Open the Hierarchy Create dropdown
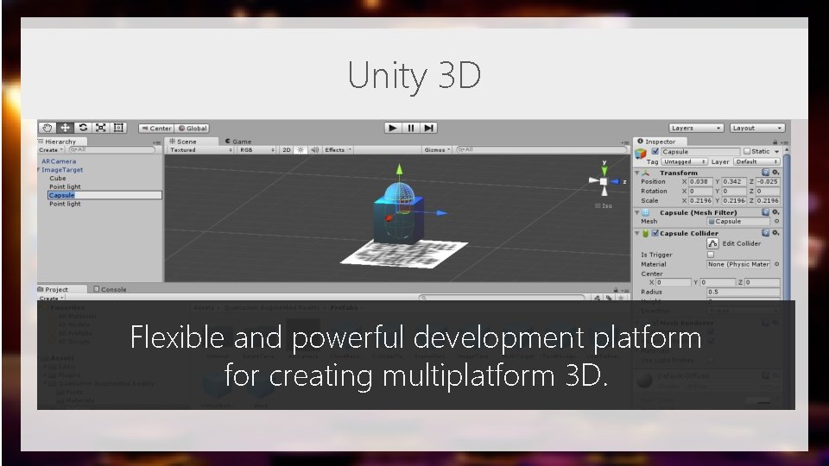The image size is (829, 466). (51, 150)
